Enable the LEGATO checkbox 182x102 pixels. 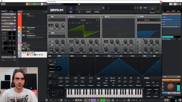(x=145, y=85)
